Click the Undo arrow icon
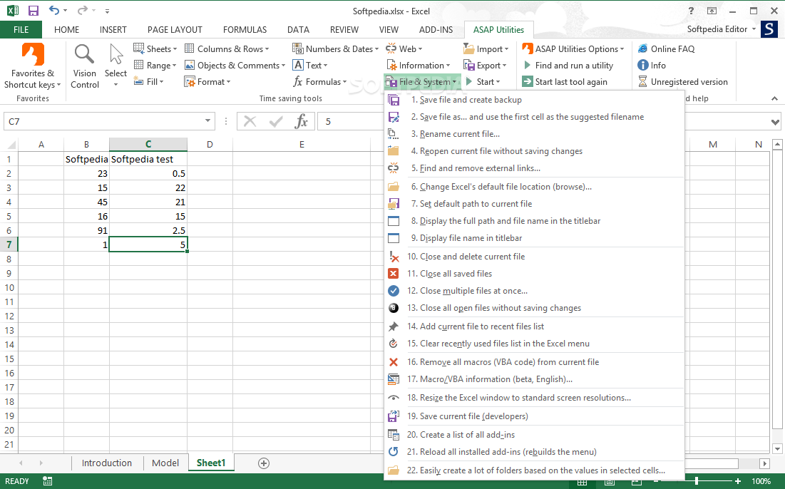Viewport: 785px width, 489px height. pos(54,11)
